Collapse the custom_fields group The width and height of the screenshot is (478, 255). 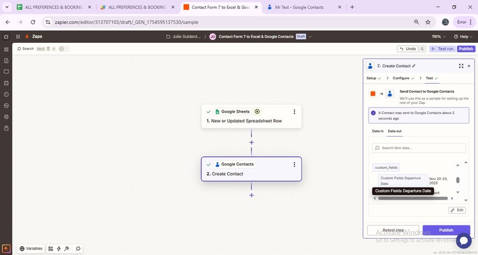[x=386, y=167]
